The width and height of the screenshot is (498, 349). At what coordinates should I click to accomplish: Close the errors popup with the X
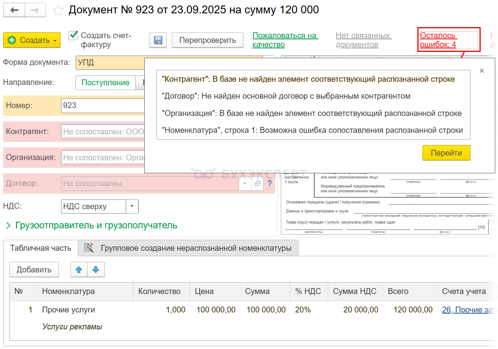pyautogui.click(x=482, y=71)
